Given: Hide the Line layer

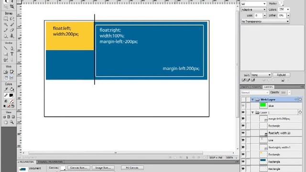Looking at the screenshot, I should coord(243,140).
